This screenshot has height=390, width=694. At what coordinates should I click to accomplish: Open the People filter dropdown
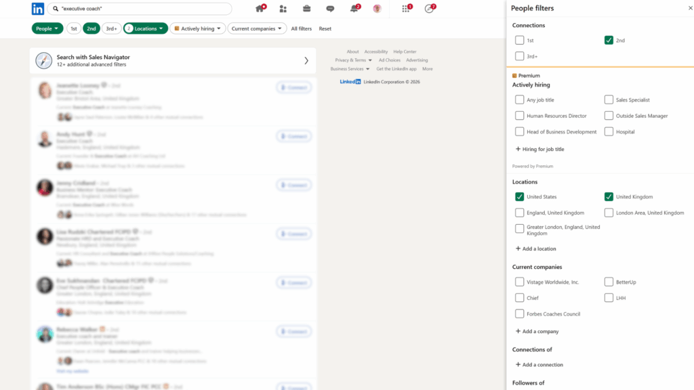coord(47,28)
